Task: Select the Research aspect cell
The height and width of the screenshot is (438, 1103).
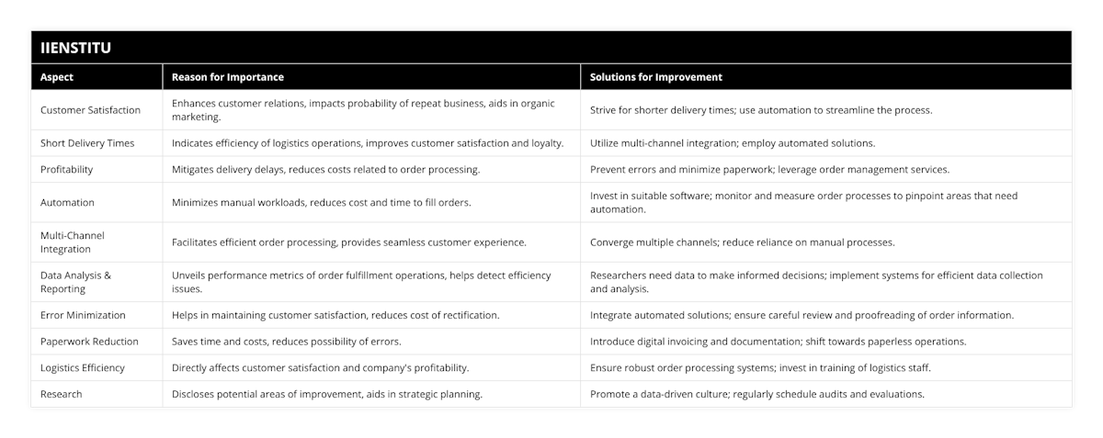Action: pyautogui.click(x=61, y=394)
